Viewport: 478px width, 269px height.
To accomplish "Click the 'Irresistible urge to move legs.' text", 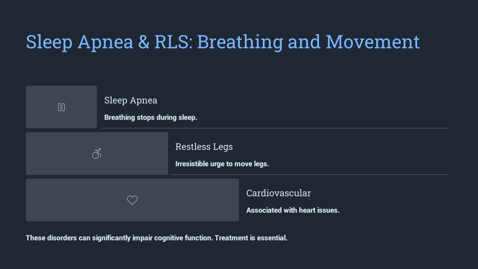I will [222, 164].
